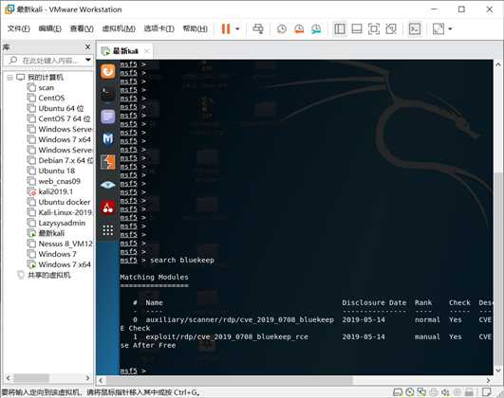Click the message log status bar icon
504x398 pixels.
(x=487, y=392)
